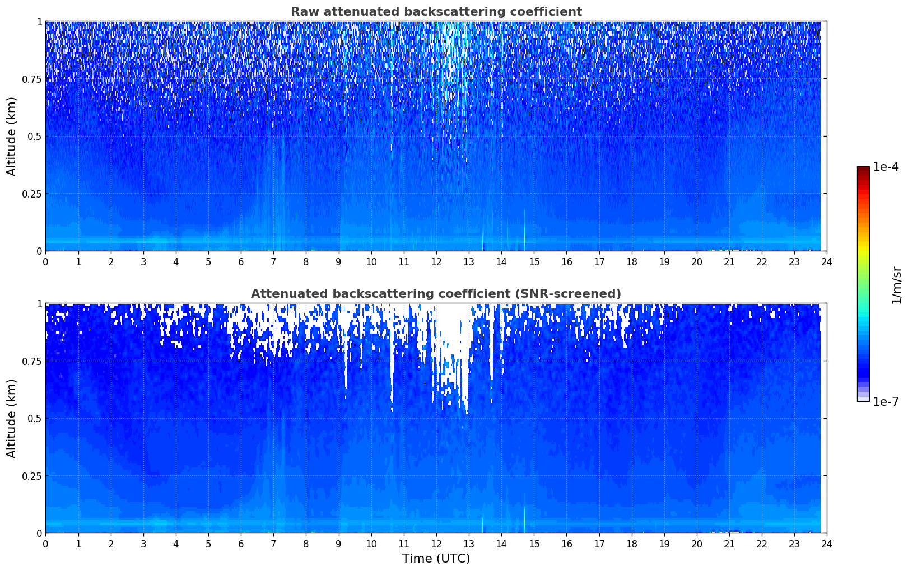Click the '15' time tick under the bottom plot
The image size is (908, 571).
[x=534, y=544]
